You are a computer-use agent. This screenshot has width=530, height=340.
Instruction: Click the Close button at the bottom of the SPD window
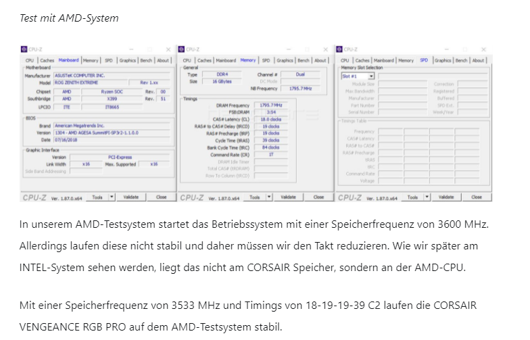click(477, 197)
